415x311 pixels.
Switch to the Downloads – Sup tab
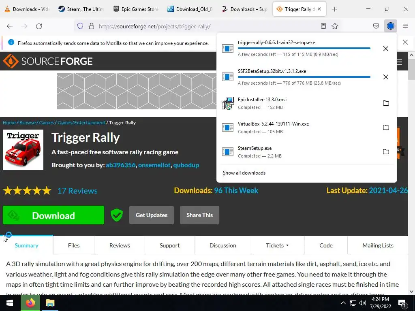click(244, 9)
